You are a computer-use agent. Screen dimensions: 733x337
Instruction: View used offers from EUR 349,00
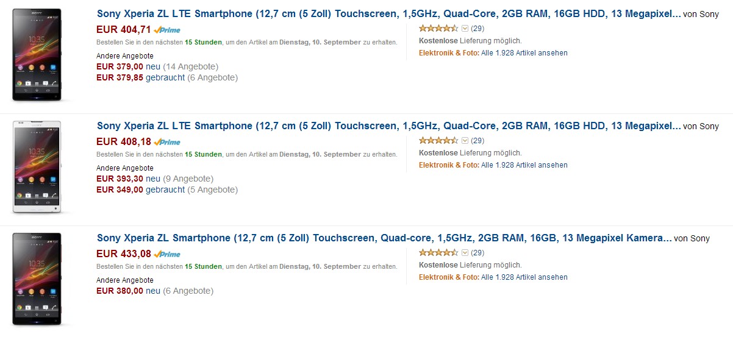pyautogui.click(x=165, y=190)
